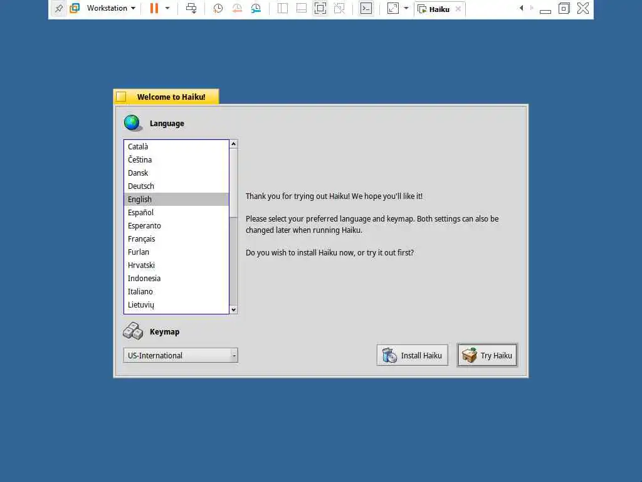Go to the previous tab arrow
This screenshot has width=642, height=482.
click(x=521, y=8)
